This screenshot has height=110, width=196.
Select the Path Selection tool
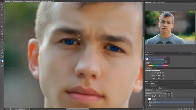[x=2, y=47]
